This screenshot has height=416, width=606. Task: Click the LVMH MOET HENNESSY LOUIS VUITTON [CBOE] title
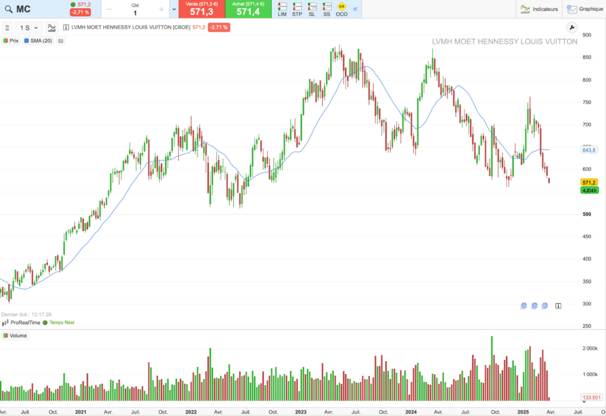[131, 27]
